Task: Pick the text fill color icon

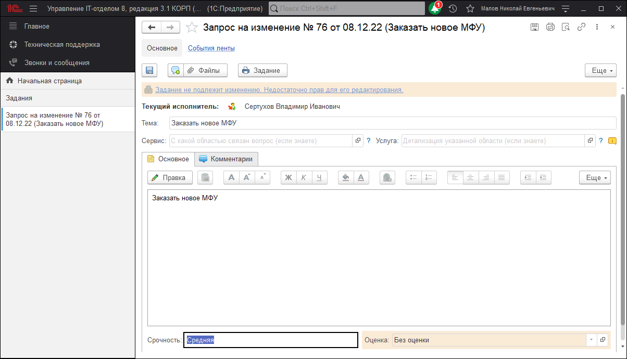Action: tap(345, 177)
